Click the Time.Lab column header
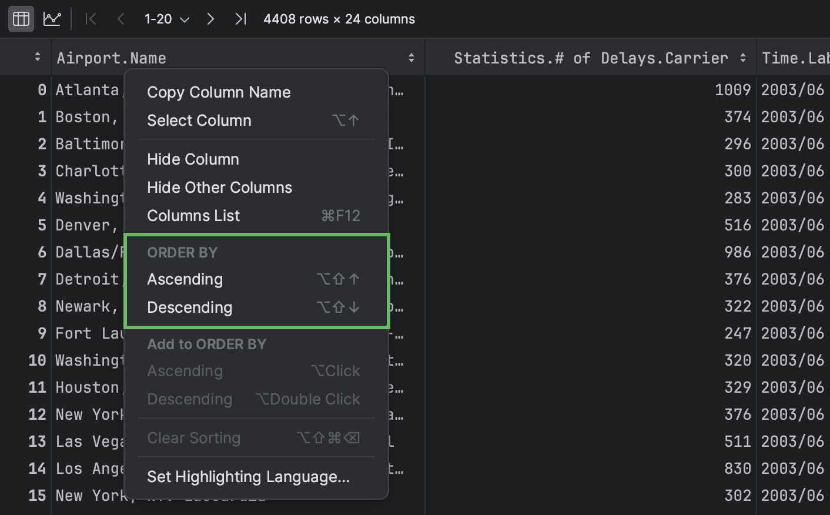The width and height of the screenshot is (830, 515). (x=794, y=57)
